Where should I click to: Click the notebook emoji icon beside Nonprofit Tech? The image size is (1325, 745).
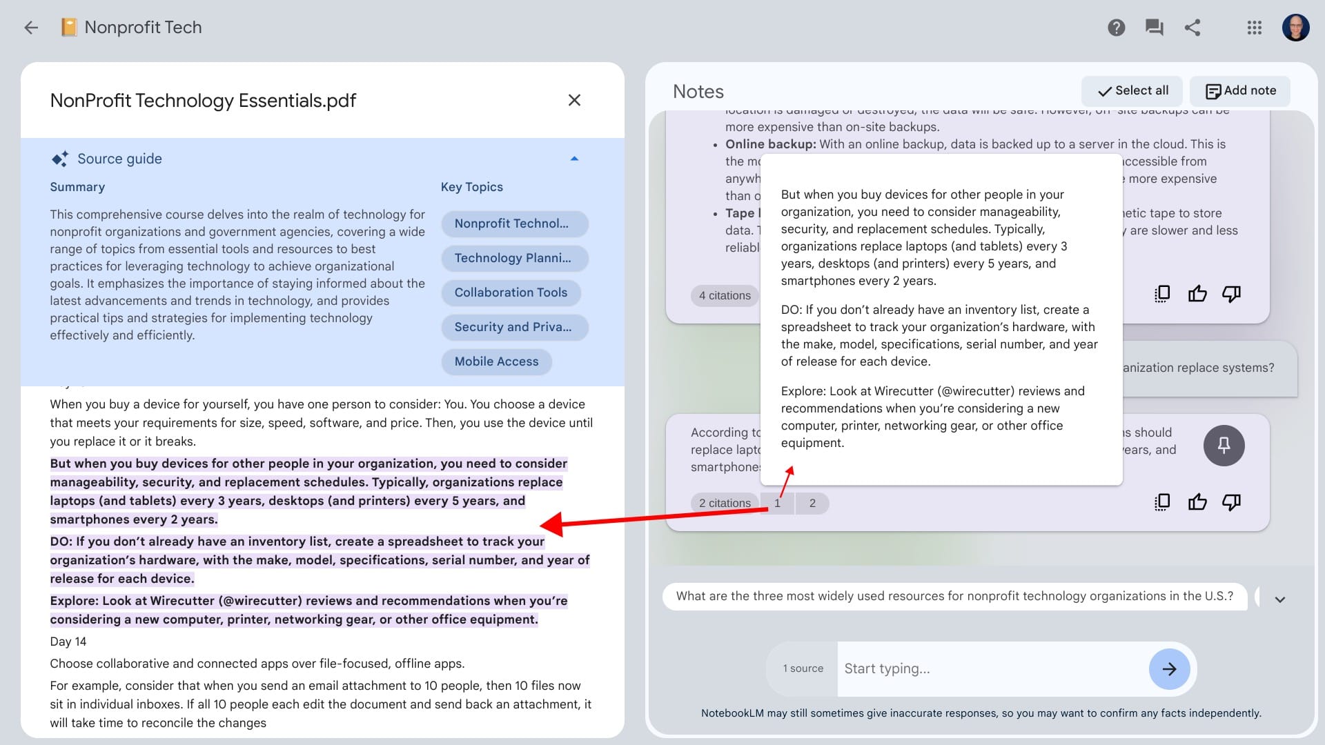pyautogui.click(x=68, y=28)
